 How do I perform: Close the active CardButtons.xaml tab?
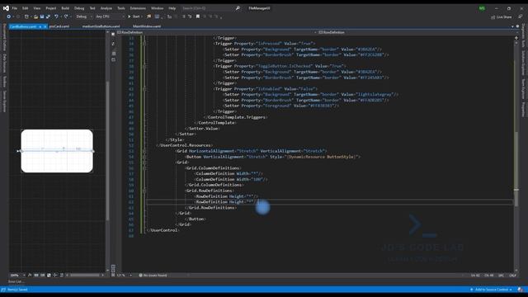click(45, 26)
